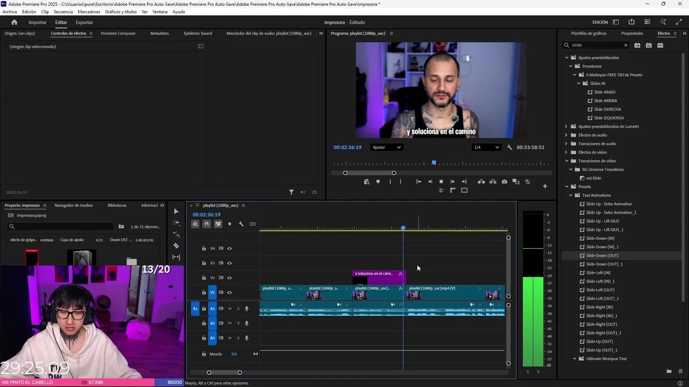Open Archivo menu
Viewport: 689px width, 387px height.
pos(10,11)
